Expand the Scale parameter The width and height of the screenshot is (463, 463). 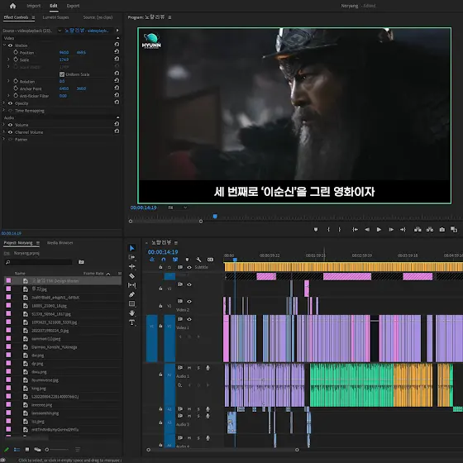pos(8,60)
